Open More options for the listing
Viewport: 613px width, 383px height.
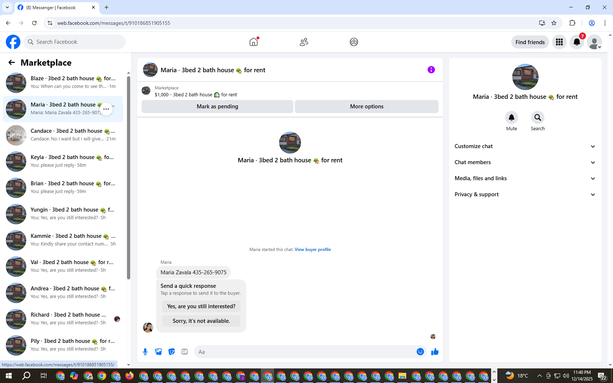click(367, 107)
